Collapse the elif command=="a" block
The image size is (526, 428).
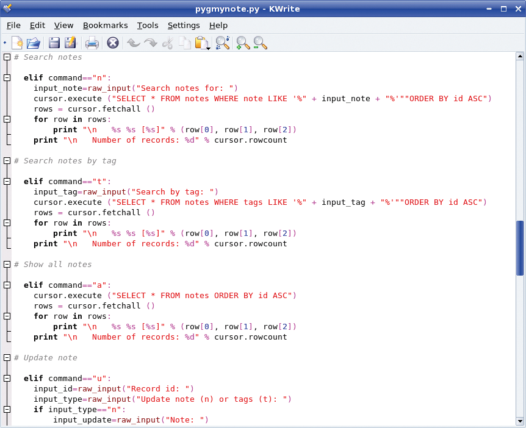tap(7, 285)
